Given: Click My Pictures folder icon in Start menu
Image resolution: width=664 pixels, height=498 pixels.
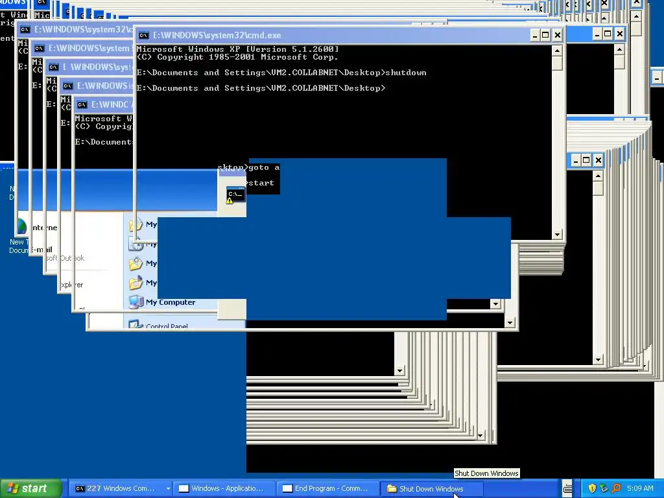Looking at the screenshot, I should [x=136, y=263].
